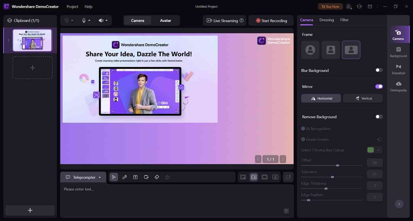The height and width of the screenshot is (221, 413).
Task: Select slide 1 thumbnail in clipboard
Action: pyautogui.click(x=32, y=40)
